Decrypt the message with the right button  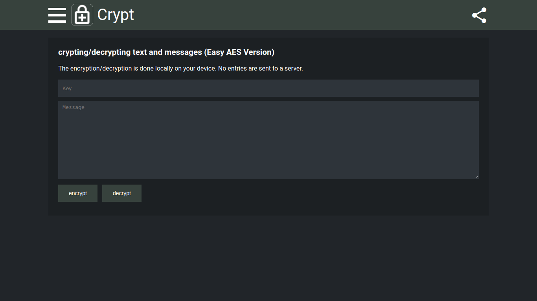[x=122, y=193]
